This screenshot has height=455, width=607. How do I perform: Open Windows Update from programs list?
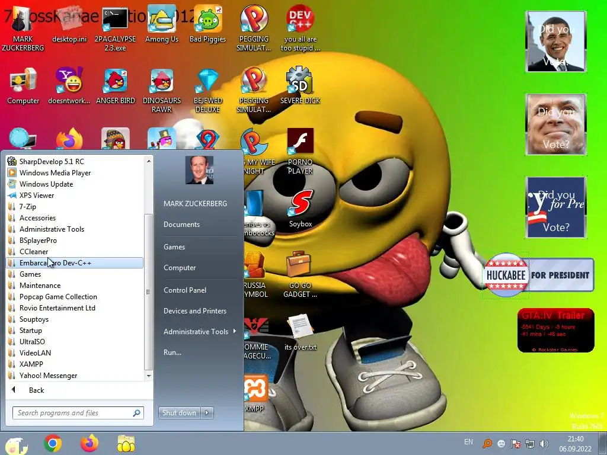[x=75, y=184]
